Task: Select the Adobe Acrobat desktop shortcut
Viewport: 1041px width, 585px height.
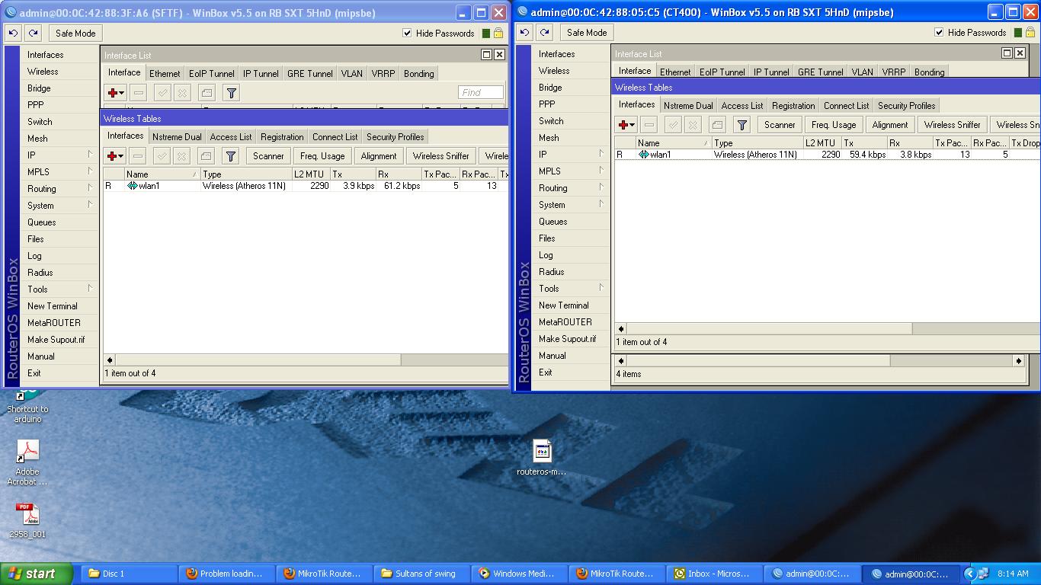Action: click(x=27, y=462)
